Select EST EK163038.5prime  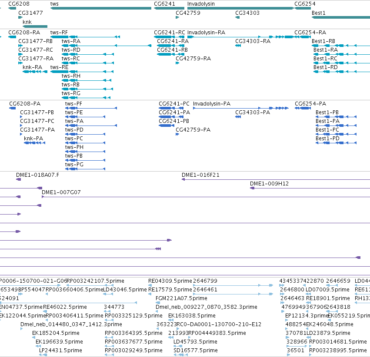point(171,320)
